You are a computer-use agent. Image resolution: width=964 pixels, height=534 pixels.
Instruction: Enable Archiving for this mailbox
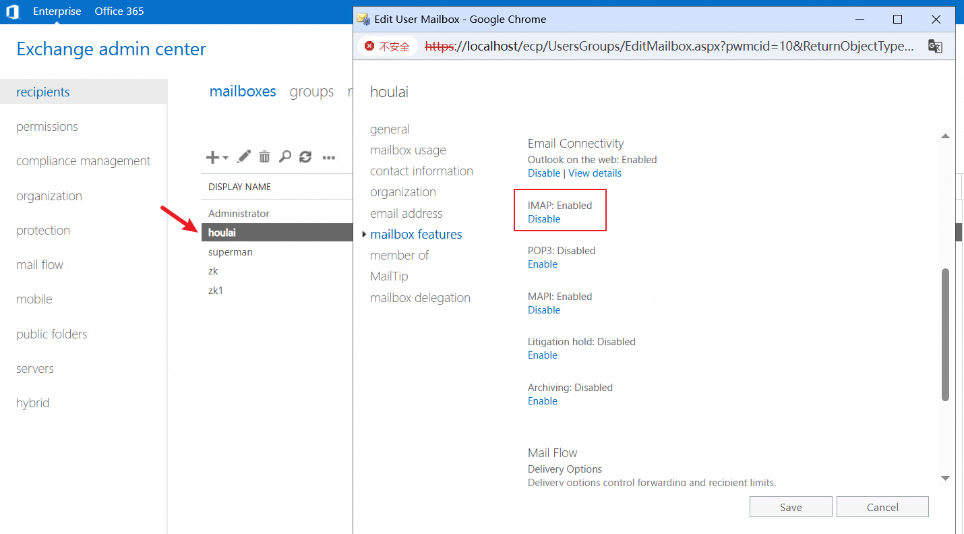coord(543,401)
